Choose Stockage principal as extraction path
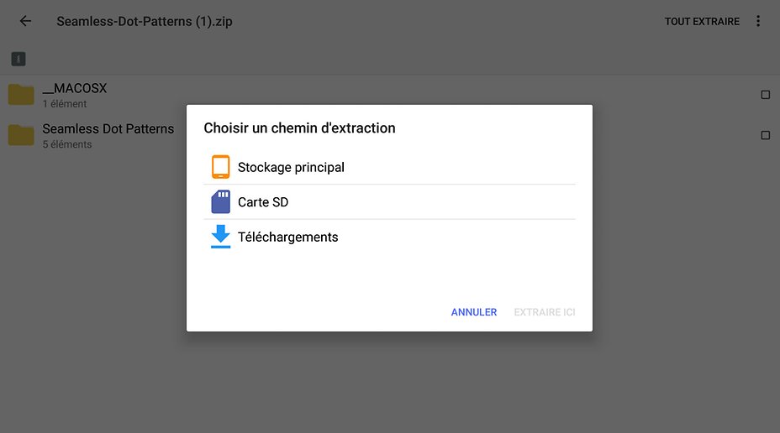The image size is (780, 433). (389, 167)
